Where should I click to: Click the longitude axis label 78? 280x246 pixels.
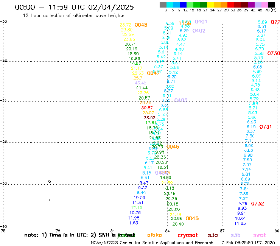(x=58, y=231)
